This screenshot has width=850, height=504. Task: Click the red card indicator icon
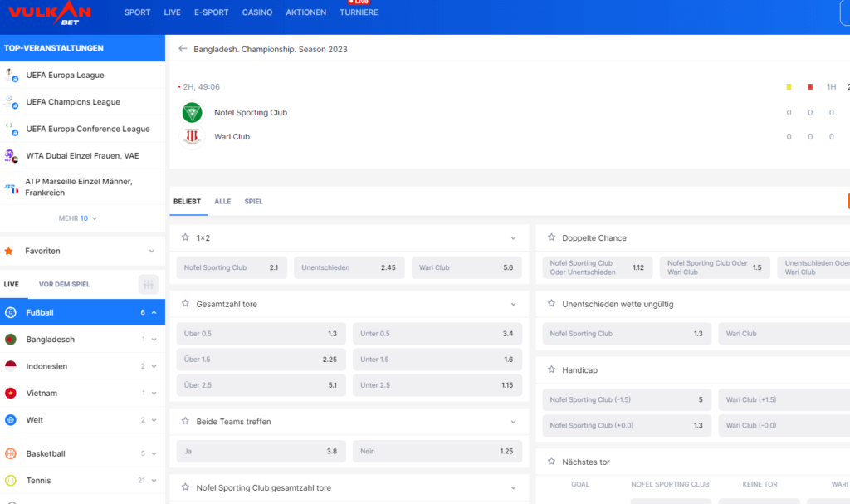click(810, 87)
